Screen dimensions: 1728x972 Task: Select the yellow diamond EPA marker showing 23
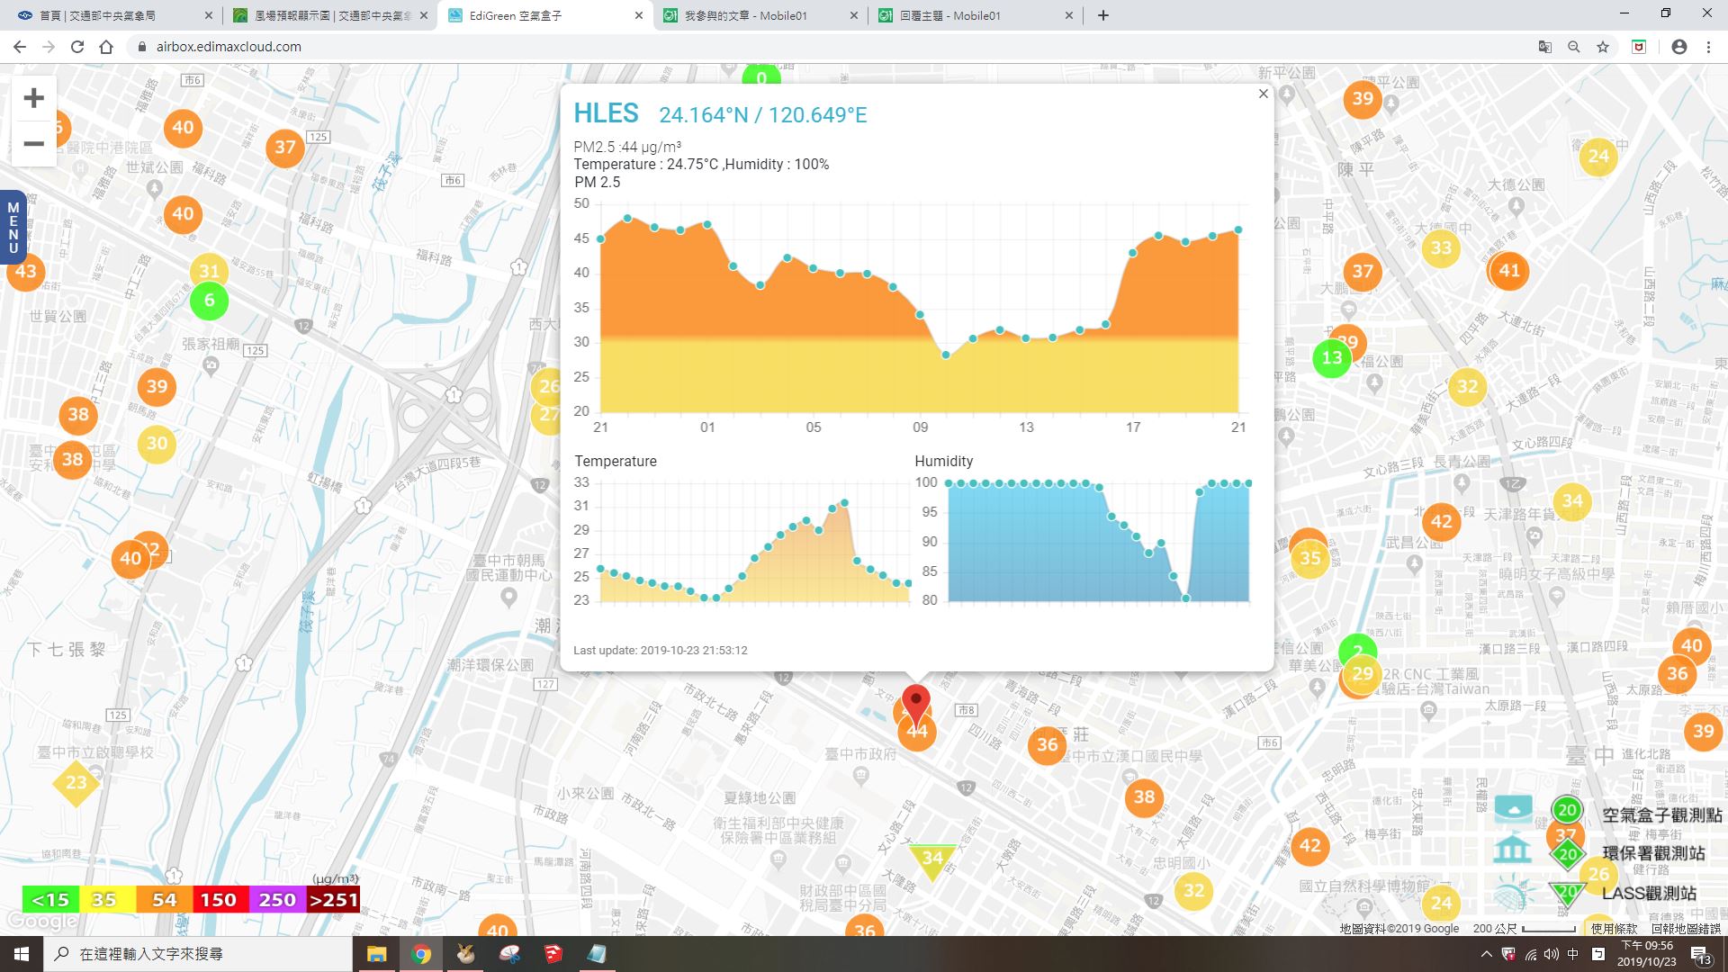pyautogui.click(x=76, y=783)
